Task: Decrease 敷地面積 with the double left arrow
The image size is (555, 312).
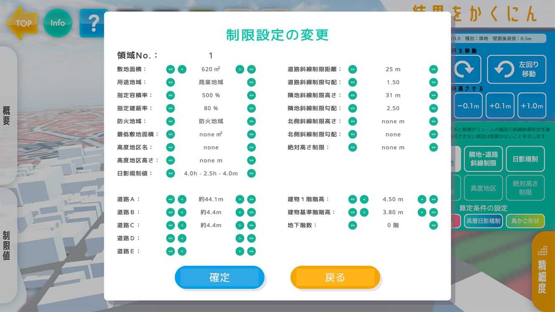Action: (x=171, y=69)
